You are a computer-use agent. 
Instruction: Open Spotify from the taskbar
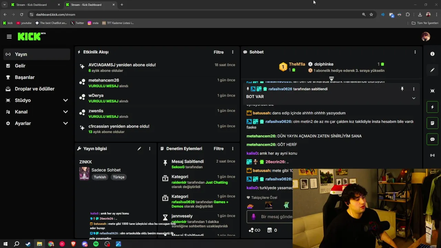point(96,244)
